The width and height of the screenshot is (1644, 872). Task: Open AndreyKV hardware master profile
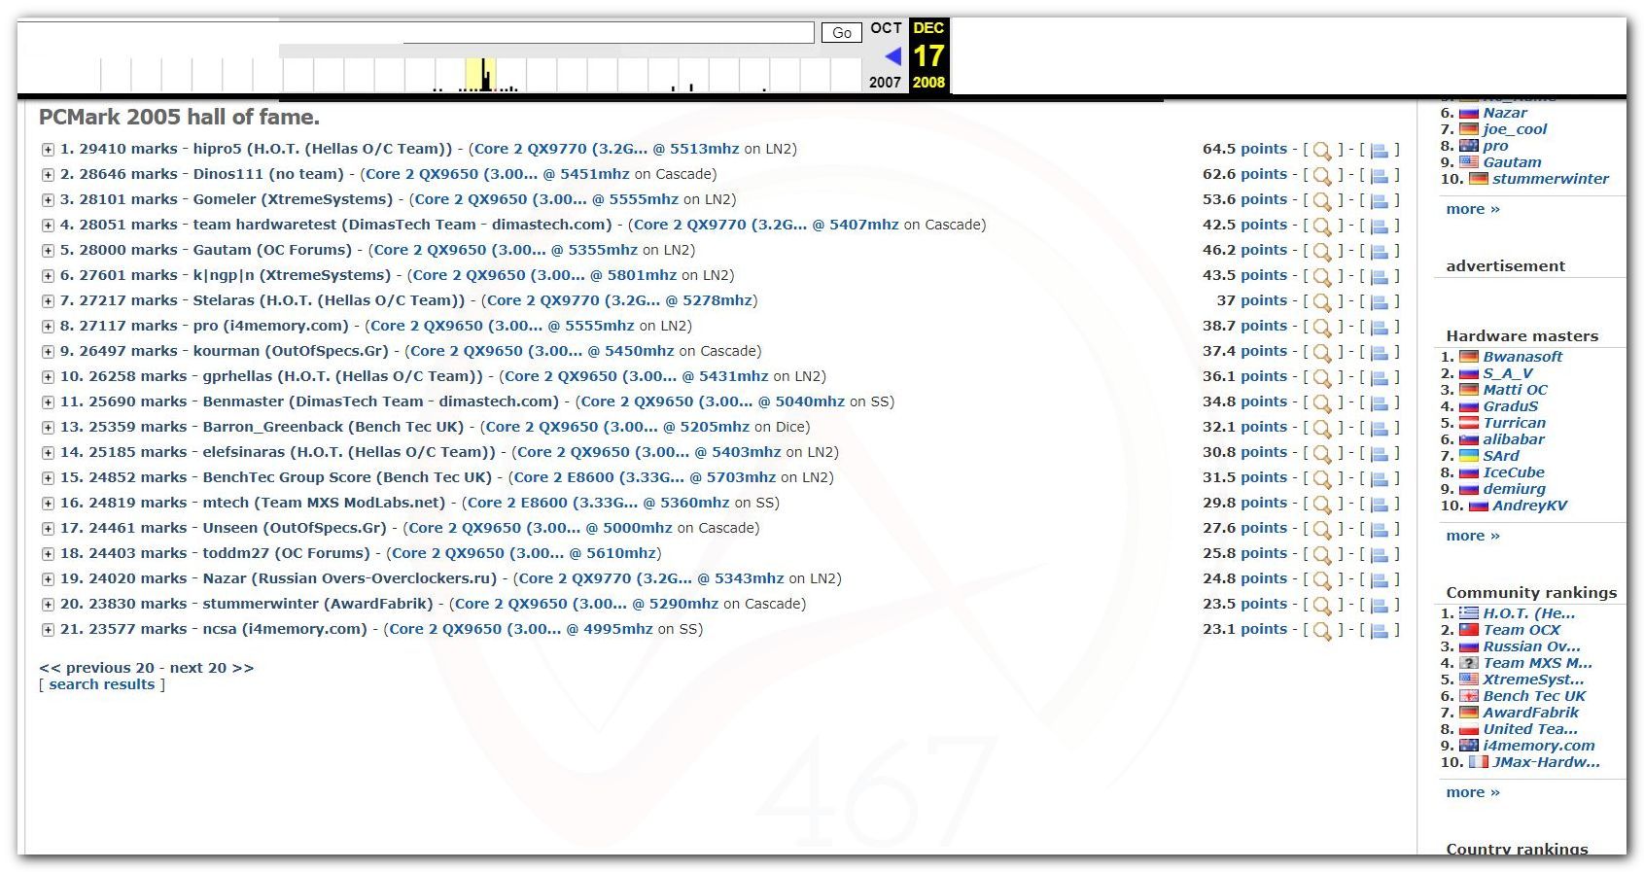[x=1530, y=506]
